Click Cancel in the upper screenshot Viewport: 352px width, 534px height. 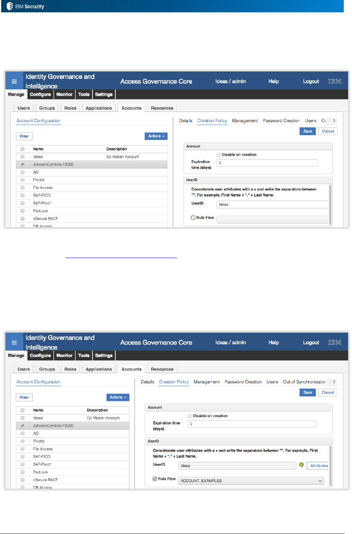coord(328,131)
